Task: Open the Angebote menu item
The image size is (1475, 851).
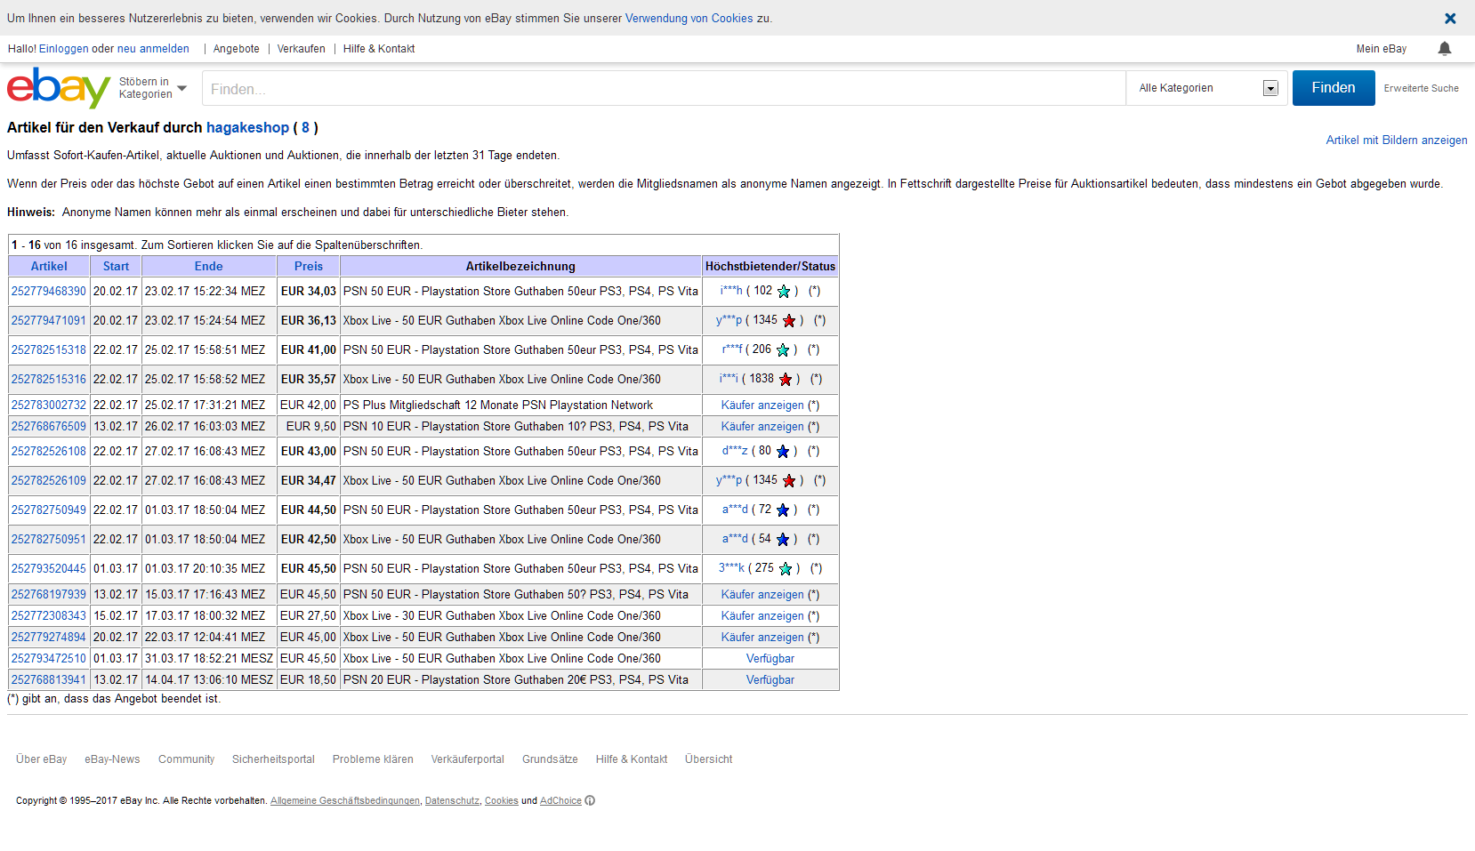Action: (x=237, y=49)
